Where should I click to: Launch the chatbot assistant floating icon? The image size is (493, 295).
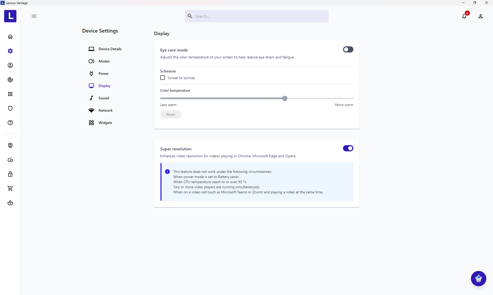[478, 278]
